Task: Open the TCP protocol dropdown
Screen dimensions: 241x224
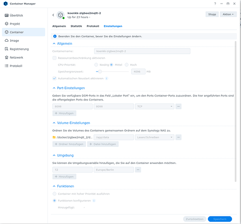Action: (x=155, y=106)
